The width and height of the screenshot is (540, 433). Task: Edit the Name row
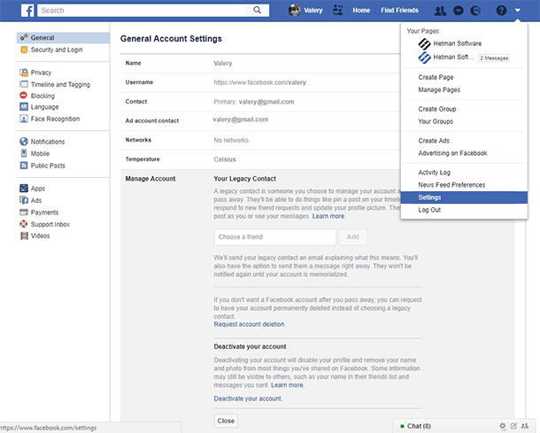[x=260, y=64]
